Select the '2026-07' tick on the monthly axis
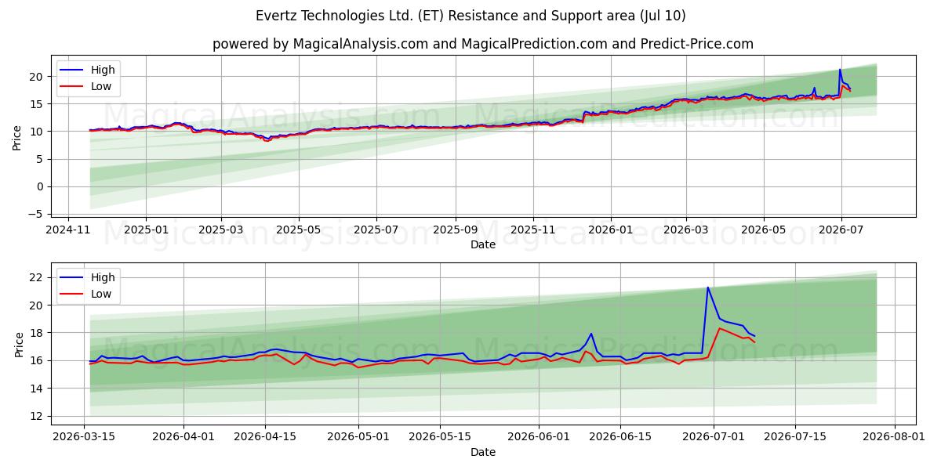 pyautogui.click(x=841, y=230)
